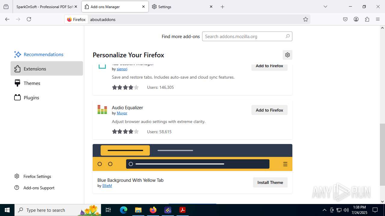This screenshot has height=216, width=385.
Task: Open clock showing 1:38 PM
Action: (359, 210)
